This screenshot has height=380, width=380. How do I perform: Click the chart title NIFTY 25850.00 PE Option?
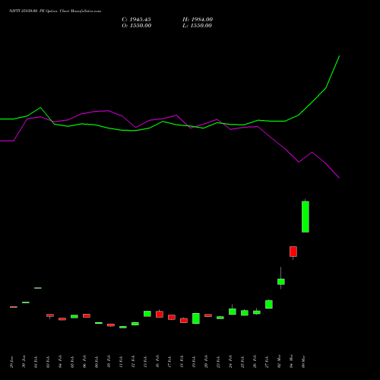(33, 11)
